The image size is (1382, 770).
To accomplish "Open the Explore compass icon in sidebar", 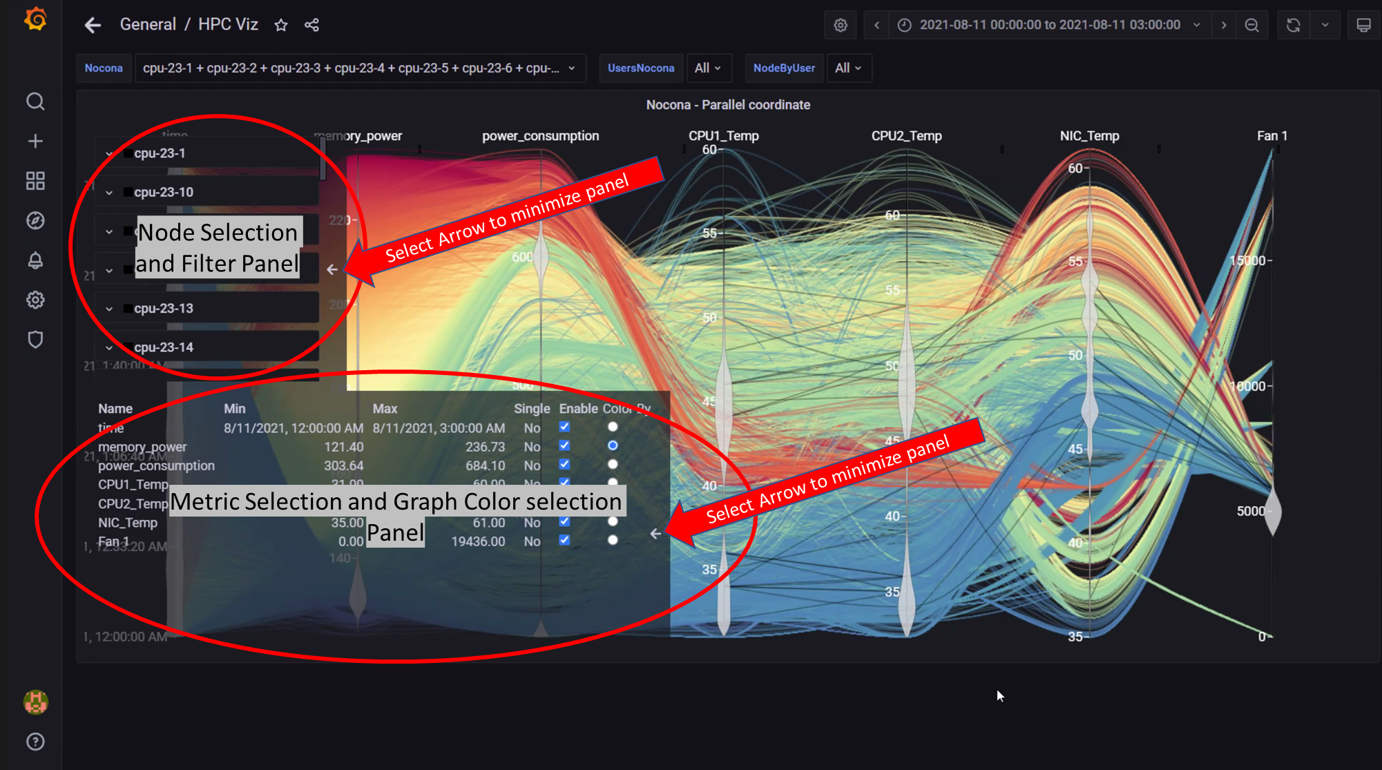I will click(x=35, y=220).
